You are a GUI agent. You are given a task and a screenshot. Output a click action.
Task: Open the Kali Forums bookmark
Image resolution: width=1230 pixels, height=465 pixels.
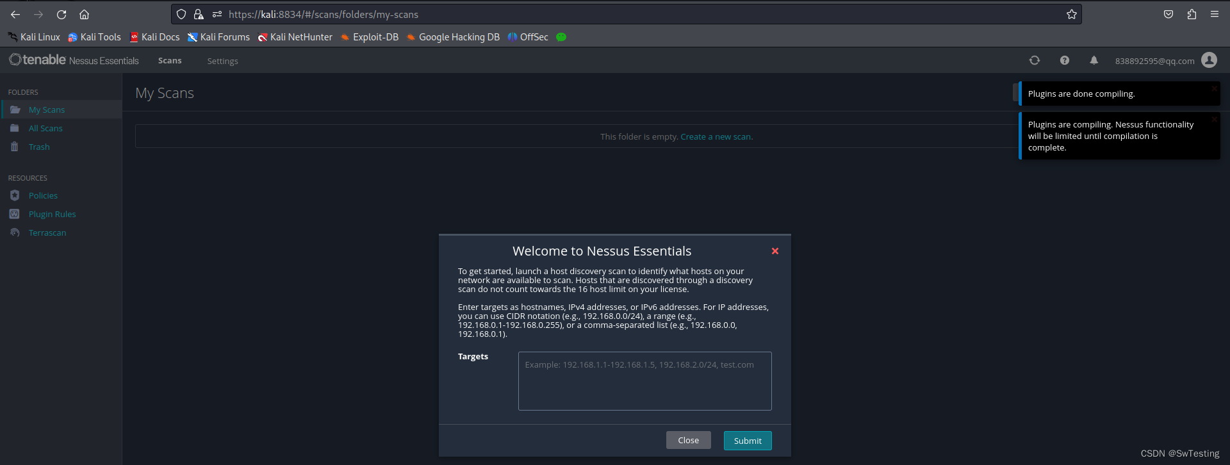point(218,37)
